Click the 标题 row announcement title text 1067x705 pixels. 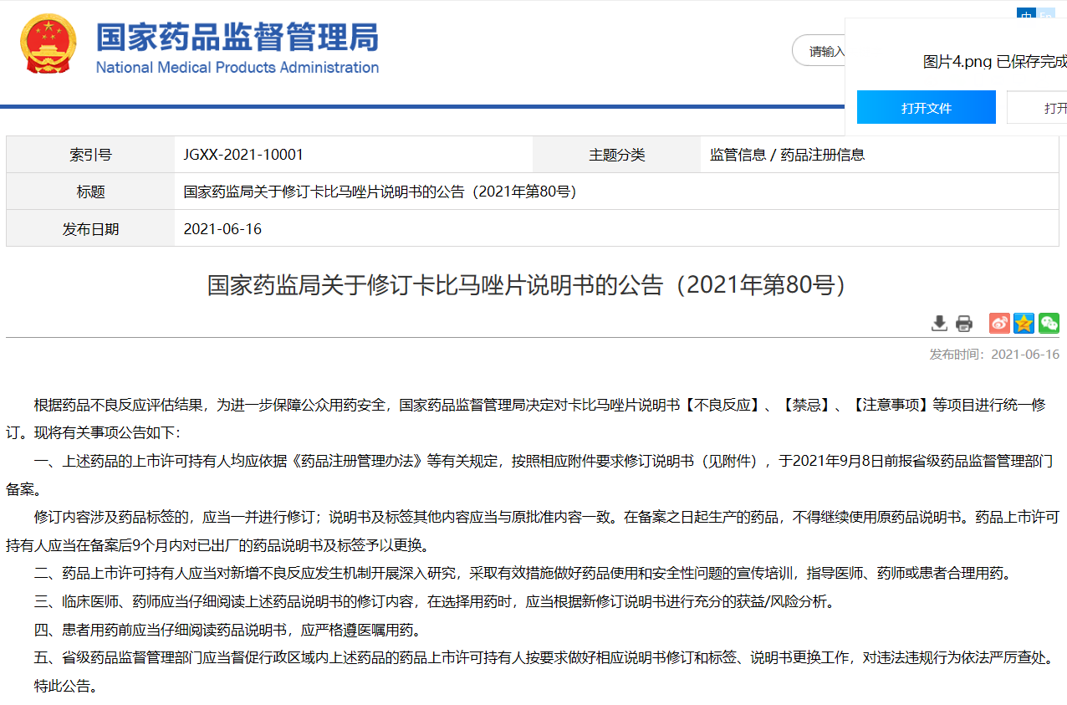click(380, 192)
